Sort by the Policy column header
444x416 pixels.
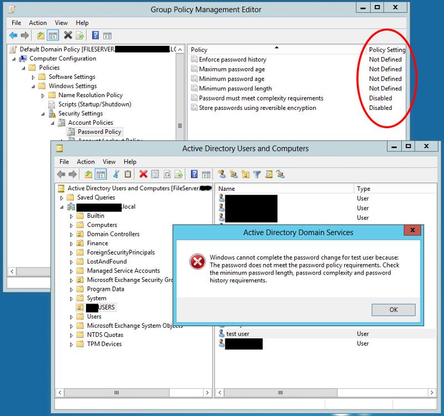click(x=276, y=49)
